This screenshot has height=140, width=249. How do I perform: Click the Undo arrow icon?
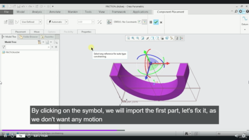pyautogui.click(x=23, y=7)
